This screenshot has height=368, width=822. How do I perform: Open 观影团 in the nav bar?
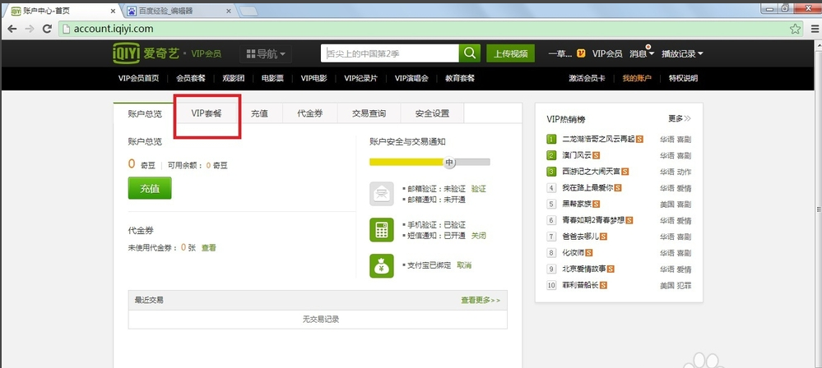click(x=234, y=79)
